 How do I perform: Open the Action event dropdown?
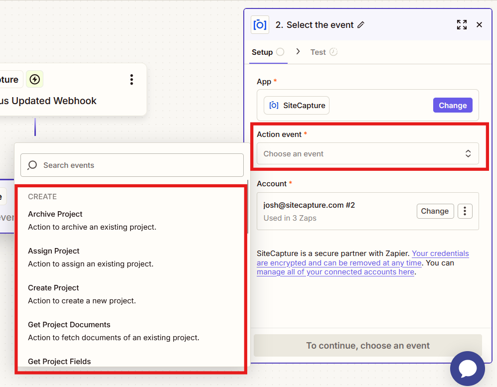click(367, 154)
